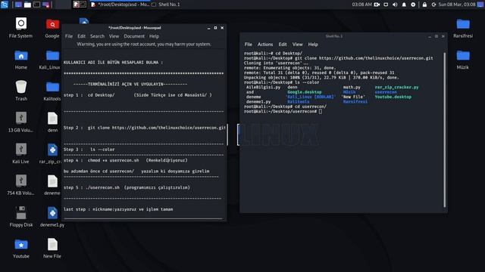This screenshot has height=272, width=485.
Task: Select the 13 GB Volume drive icon
Action: [x=20, y=122]
